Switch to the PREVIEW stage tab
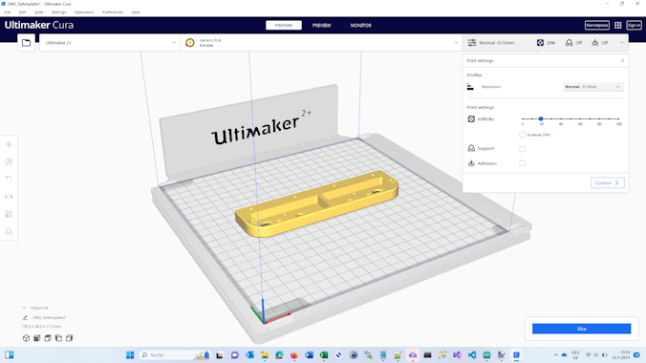646x363 pixels. coord(321,25)
